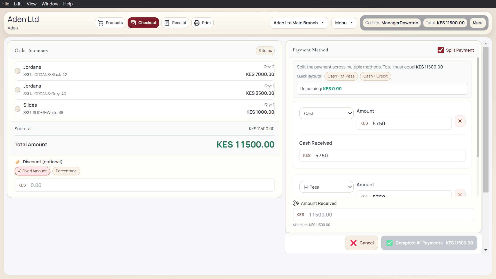Click the Total Amount KES 11500.00 value
This screenshot has width=496, height=279.
245,145
